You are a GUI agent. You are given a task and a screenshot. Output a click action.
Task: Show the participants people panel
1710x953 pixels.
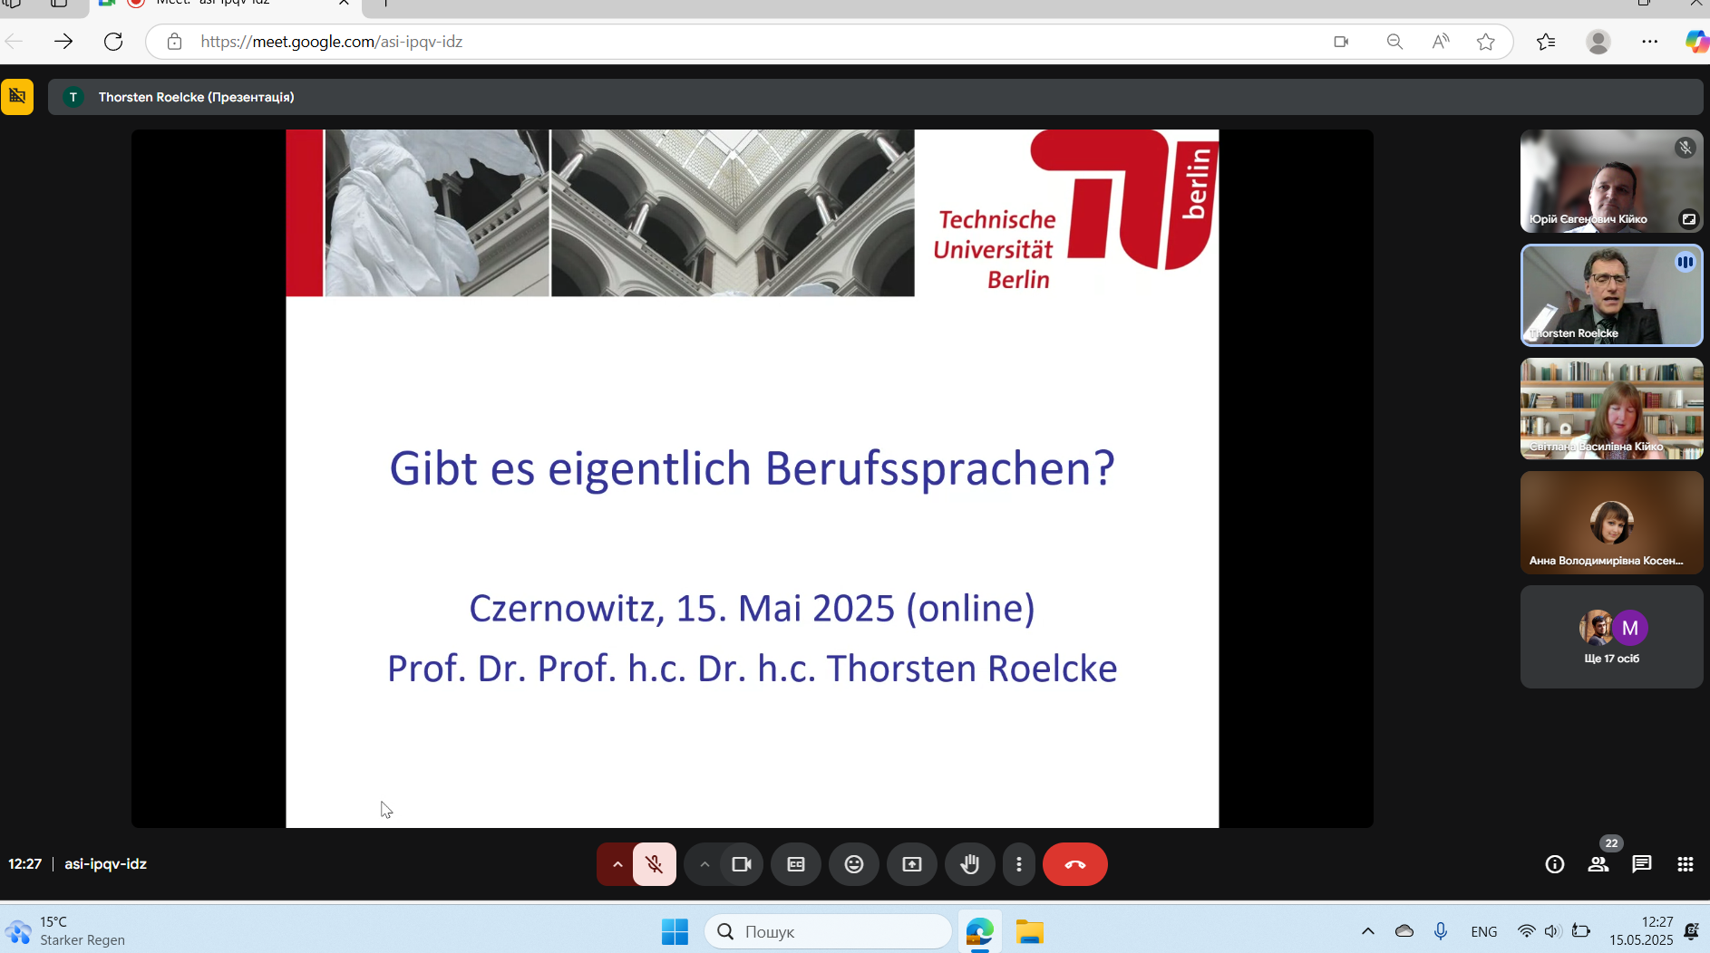coord(1598,864)
